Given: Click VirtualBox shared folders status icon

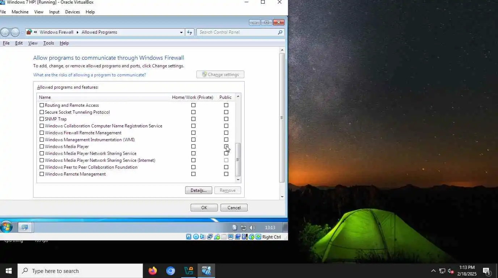Looking at the screenshot, I should (x=224, y=237).
